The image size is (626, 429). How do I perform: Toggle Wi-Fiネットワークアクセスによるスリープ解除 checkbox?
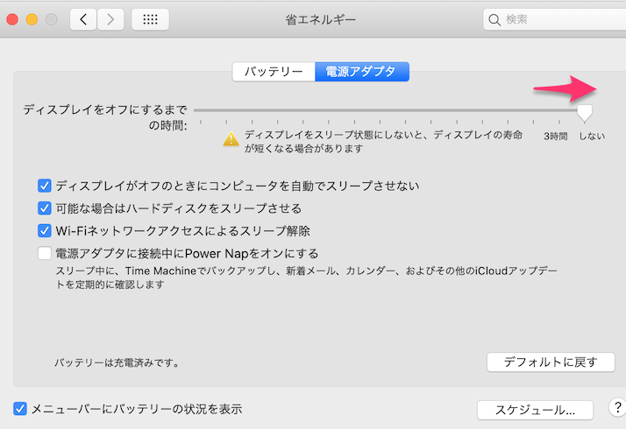tap(45, 231)
